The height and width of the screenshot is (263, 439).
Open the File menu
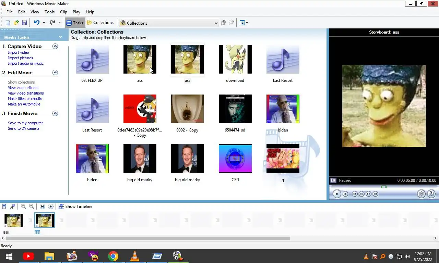(10, 12)
